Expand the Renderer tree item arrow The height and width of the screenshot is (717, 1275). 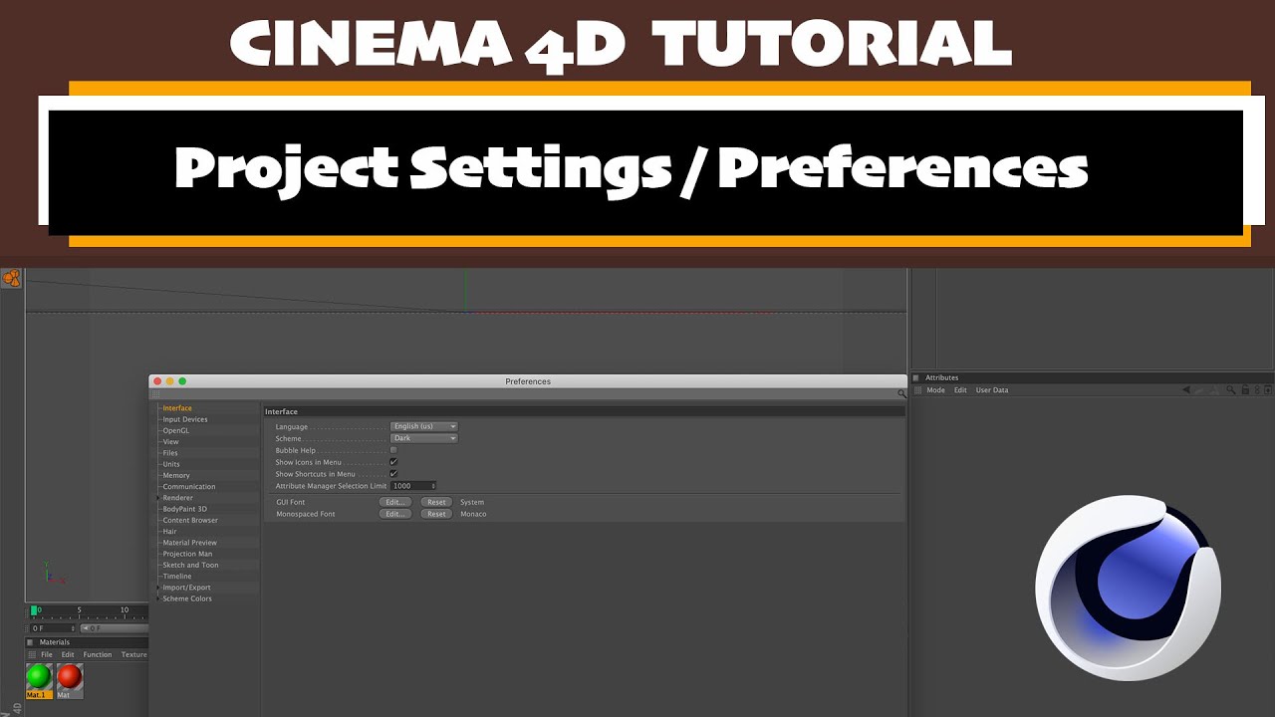point(157,498)
